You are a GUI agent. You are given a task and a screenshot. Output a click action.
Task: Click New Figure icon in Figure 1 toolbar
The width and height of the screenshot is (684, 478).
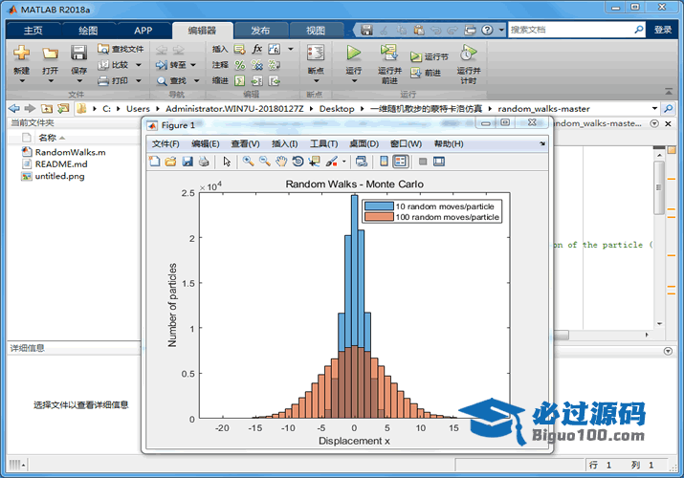click(154, 162)
